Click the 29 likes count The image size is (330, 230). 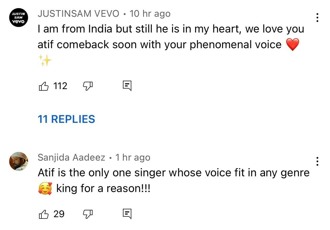pos(59,214)
